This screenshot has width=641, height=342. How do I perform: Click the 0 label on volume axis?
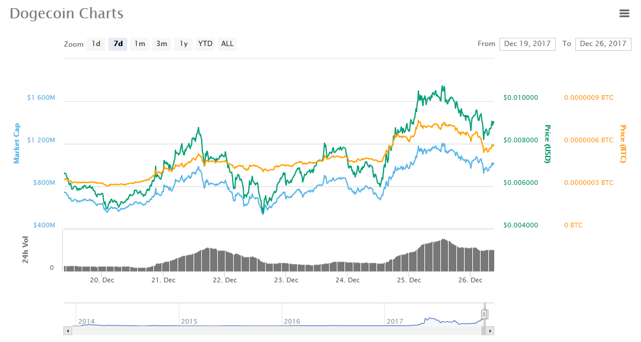(51, 268)
